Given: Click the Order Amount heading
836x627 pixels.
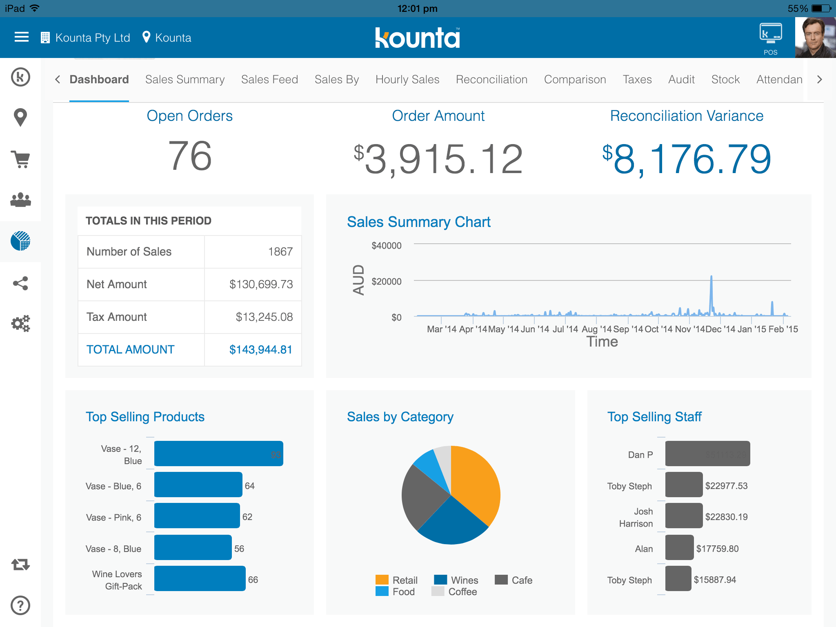Looking at the screenshot, I should coord(438,116).
